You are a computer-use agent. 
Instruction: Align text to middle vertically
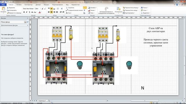point(51,9)
